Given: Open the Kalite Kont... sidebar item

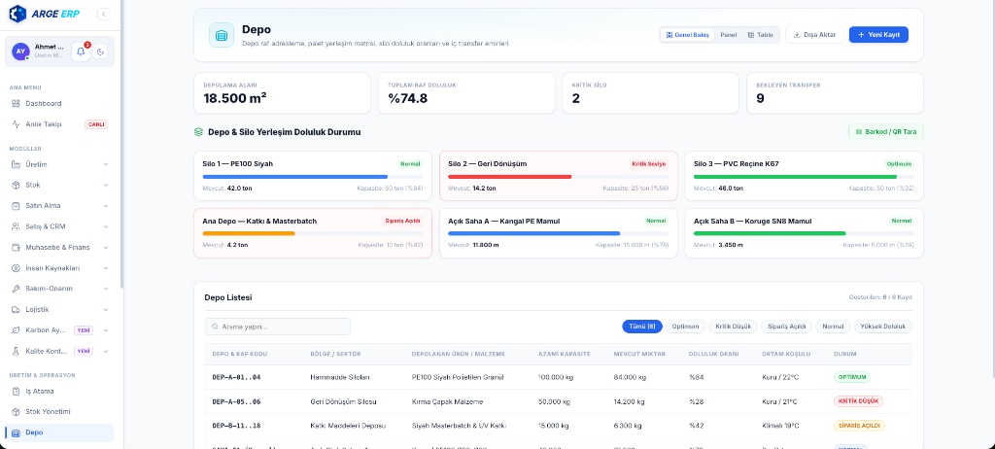Looking at the screenshot, I should 59,351.
